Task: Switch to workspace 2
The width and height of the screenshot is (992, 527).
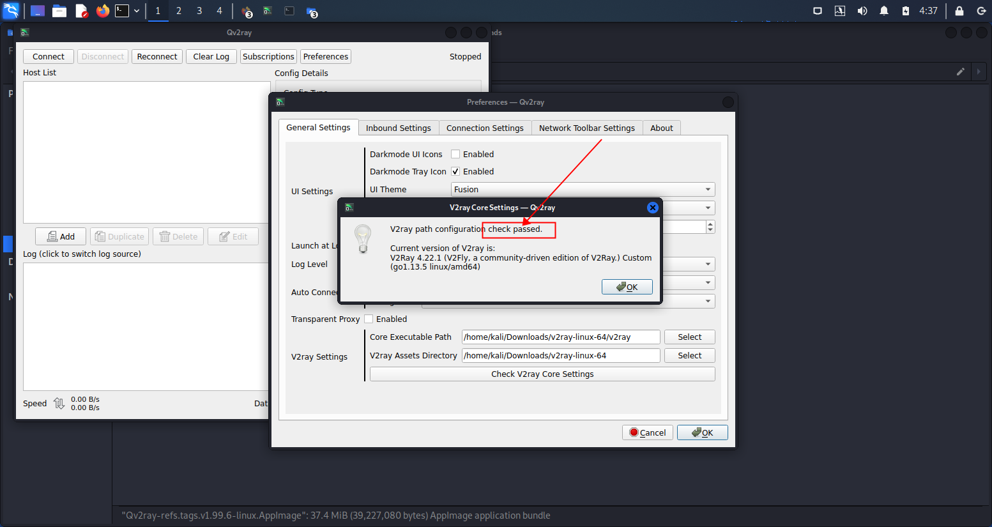Action: coord(179,11)
